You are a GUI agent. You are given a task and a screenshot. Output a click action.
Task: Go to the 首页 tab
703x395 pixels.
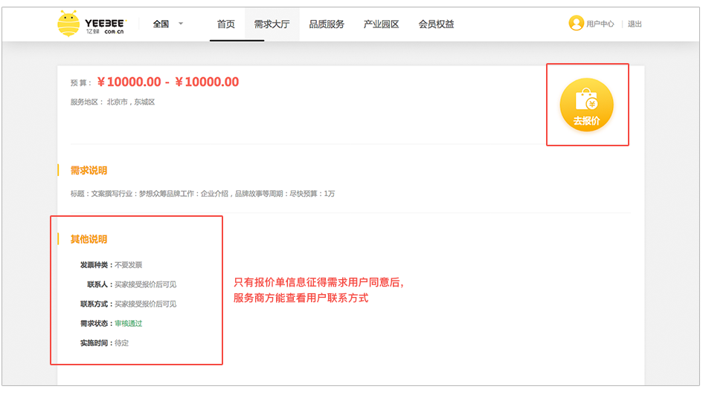[226, 25]
